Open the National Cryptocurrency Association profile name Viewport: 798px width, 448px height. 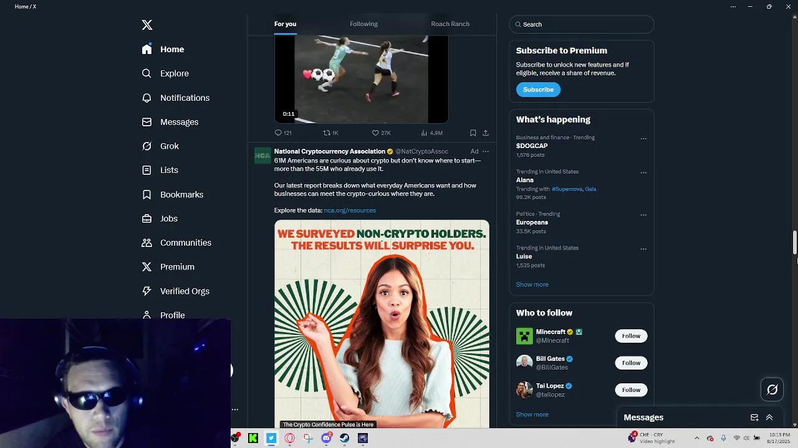(x=330, y=151)
